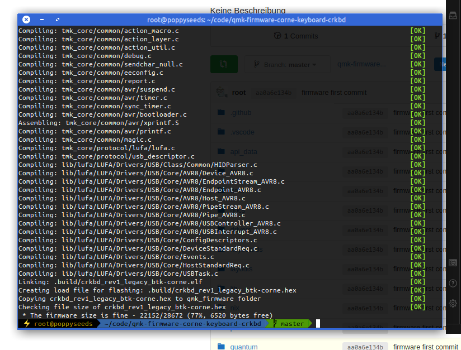The width and height of the screenshot is (461, 350).
Task: Click the line 'Assembling: tmk_core/common/avr/xprintf.S'
Action: coord(98,123)
